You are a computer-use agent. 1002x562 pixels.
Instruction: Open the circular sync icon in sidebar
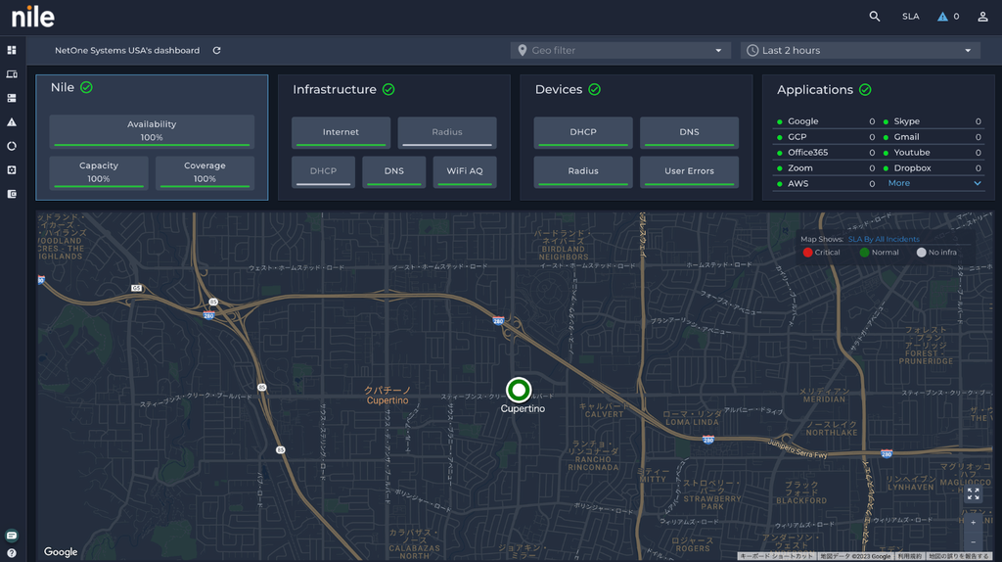coord(12,146)
